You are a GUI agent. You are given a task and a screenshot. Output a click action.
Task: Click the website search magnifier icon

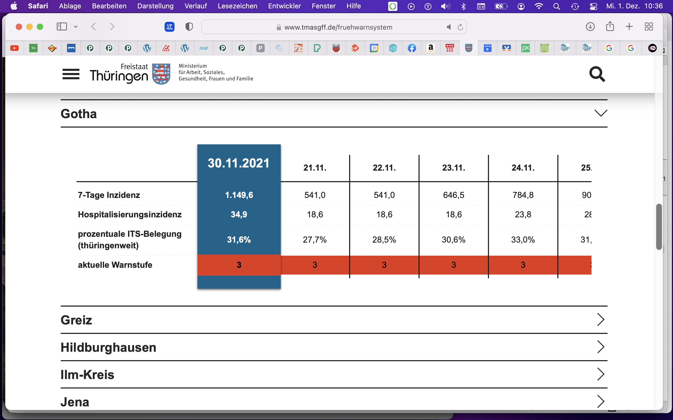pos(597,74)
